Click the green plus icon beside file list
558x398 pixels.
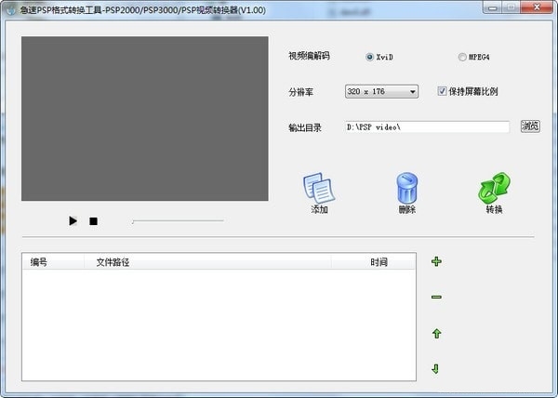(x=436, y=261)
